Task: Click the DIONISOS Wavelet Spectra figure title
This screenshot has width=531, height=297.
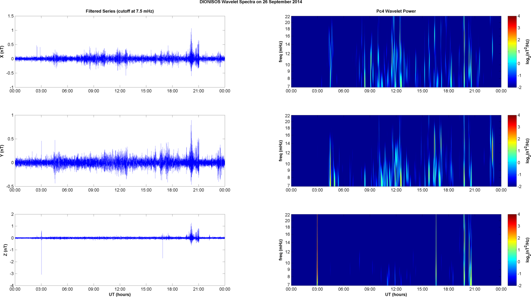Action: click(251, 2)
